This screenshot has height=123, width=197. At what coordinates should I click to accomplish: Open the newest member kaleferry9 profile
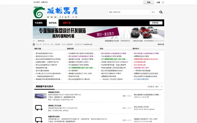(x=88, y=44)
